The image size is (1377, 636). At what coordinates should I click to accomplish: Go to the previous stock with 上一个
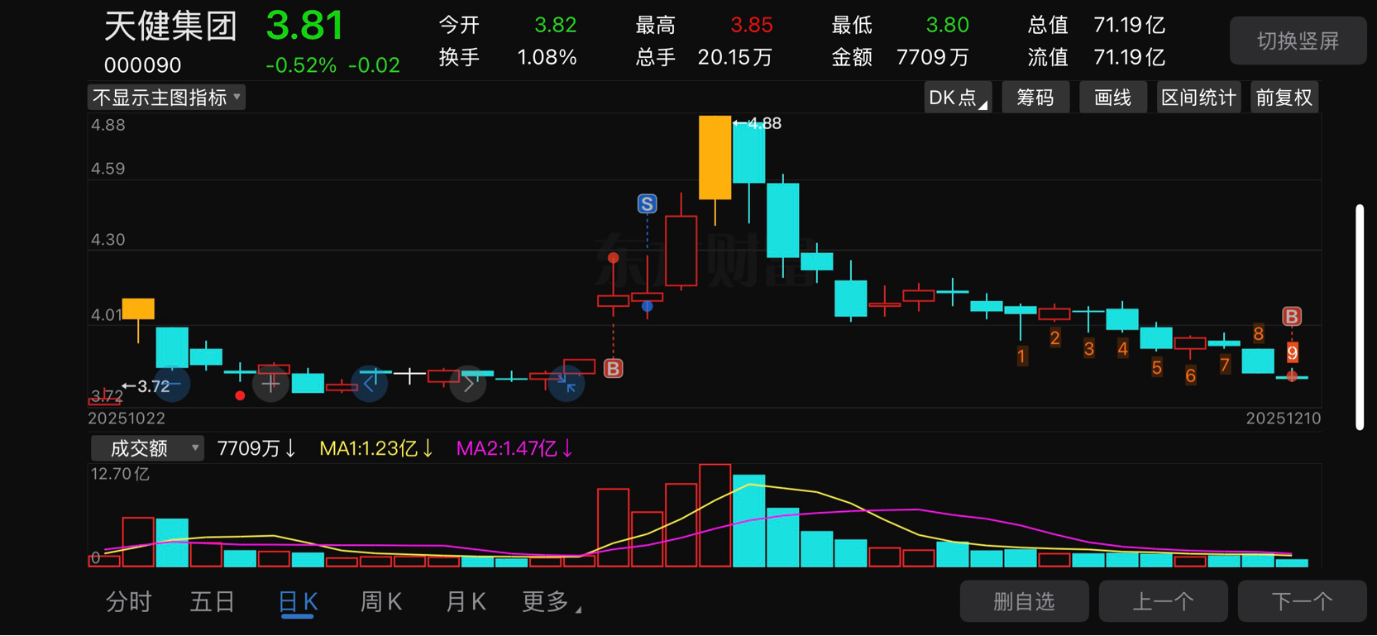point(1163,601)
